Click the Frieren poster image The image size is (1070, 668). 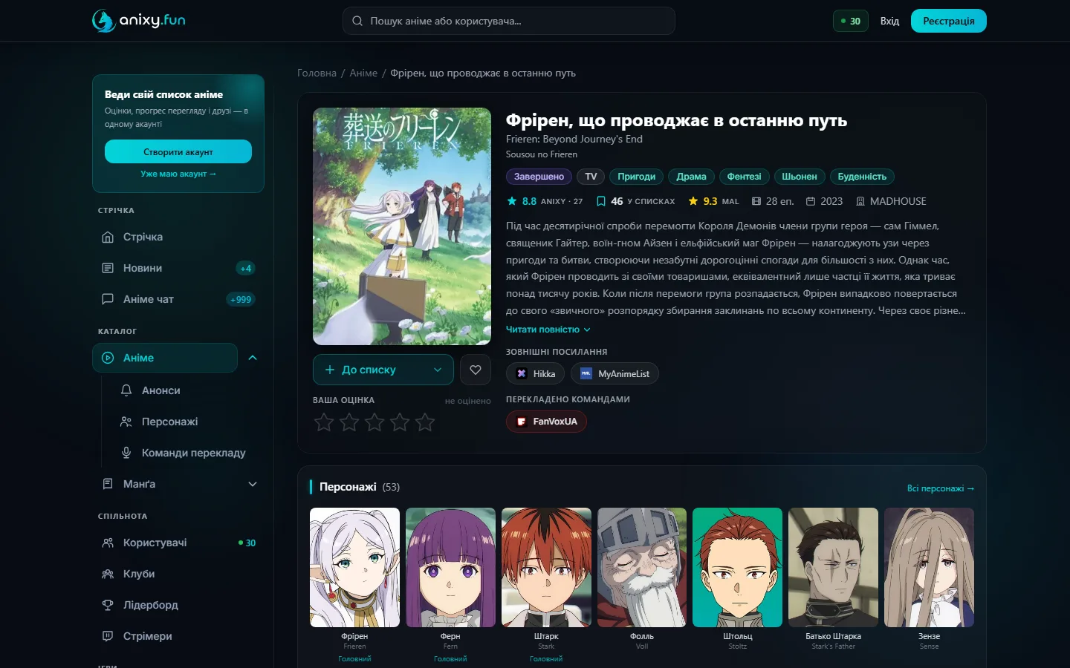402,226
